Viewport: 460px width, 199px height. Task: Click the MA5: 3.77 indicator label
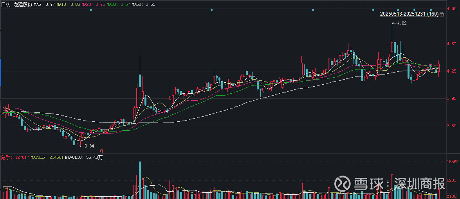tap(43, 4)
